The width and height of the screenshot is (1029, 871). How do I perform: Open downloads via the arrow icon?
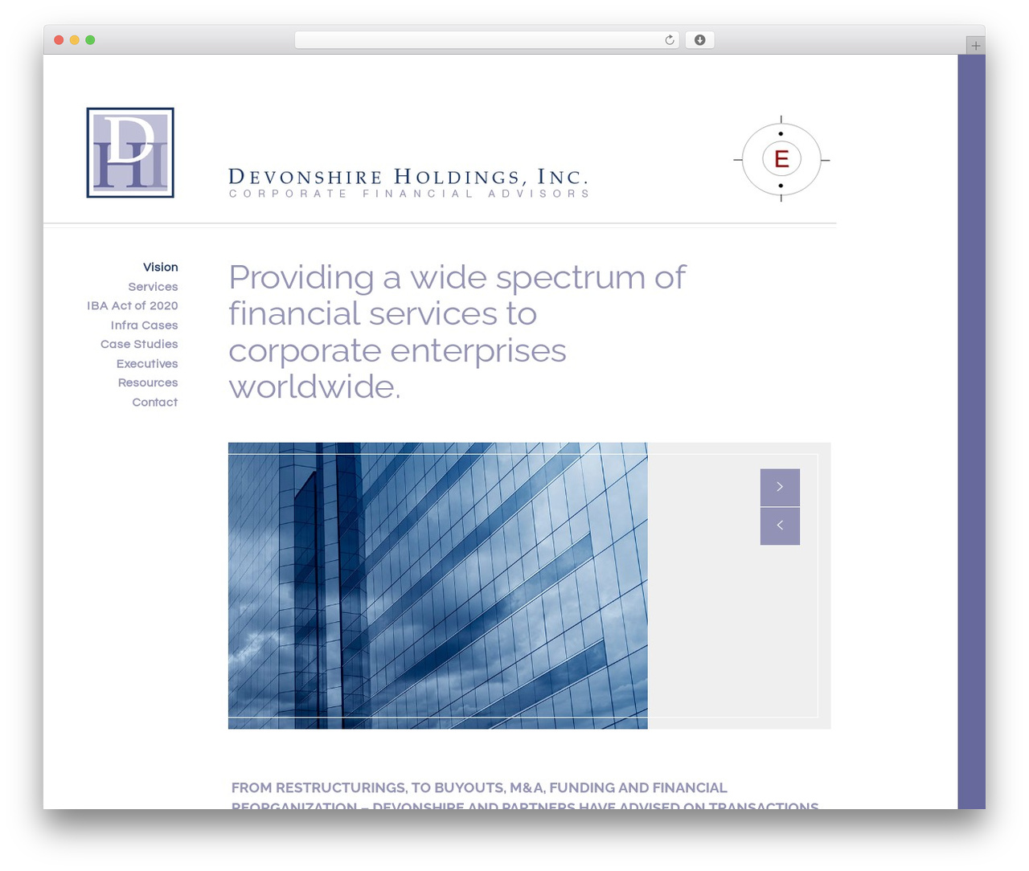click(x=699, y=40)
